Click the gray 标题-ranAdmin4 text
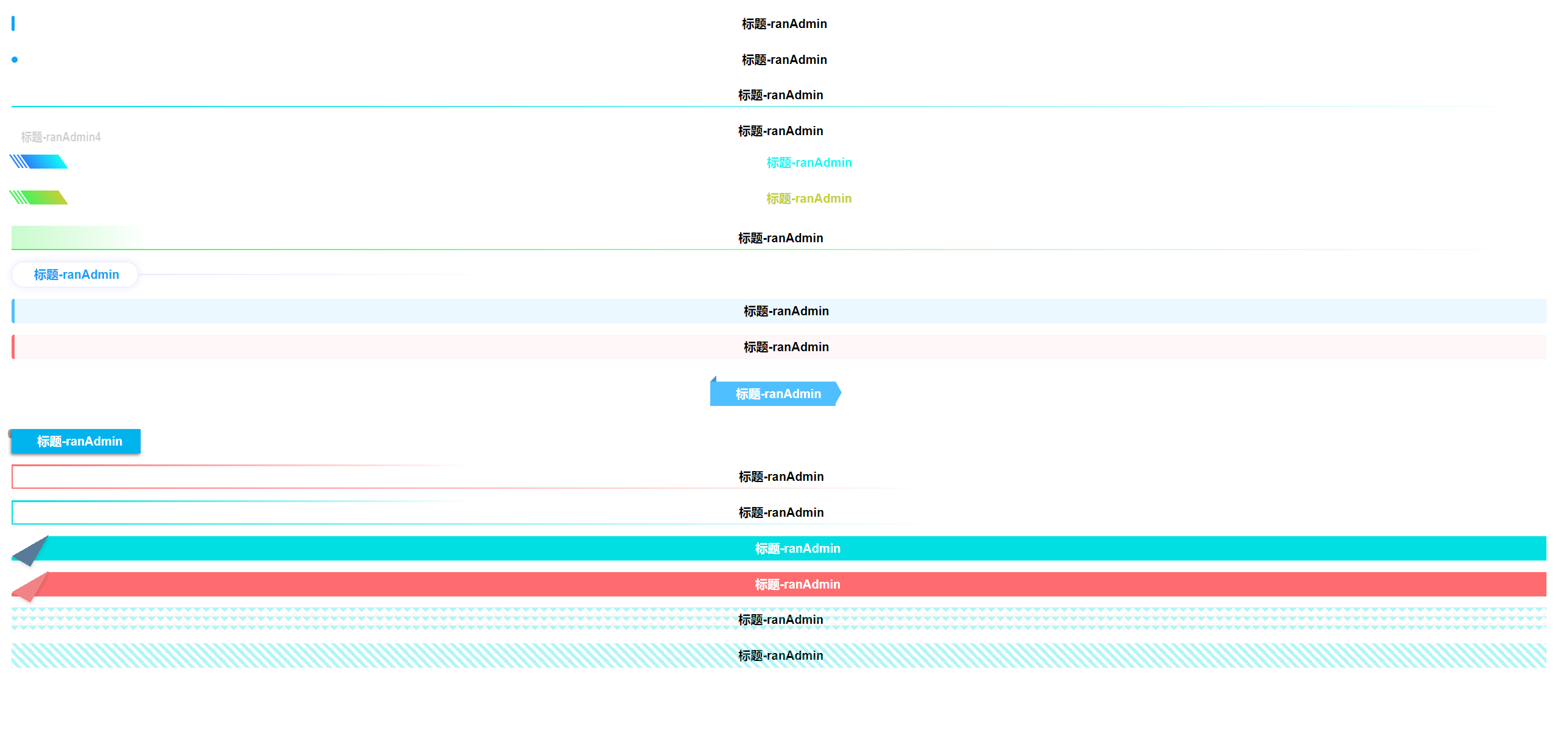This screenshot has height=748, width=1558. tap(61, 137)
